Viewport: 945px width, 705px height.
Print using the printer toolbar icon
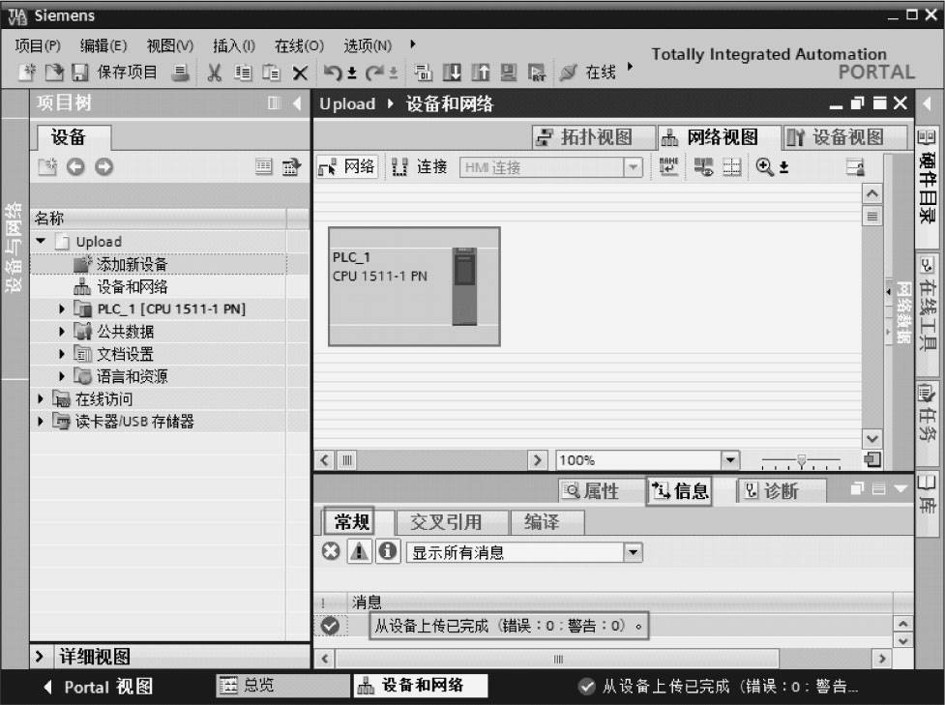point(180,73)
